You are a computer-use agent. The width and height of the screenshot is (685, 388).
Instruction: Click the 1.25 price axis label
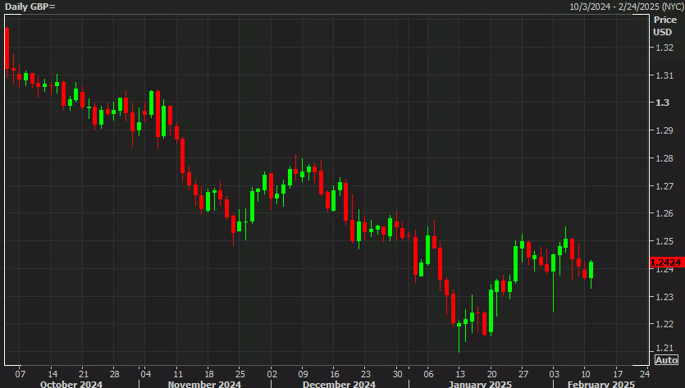pos(664,241)
